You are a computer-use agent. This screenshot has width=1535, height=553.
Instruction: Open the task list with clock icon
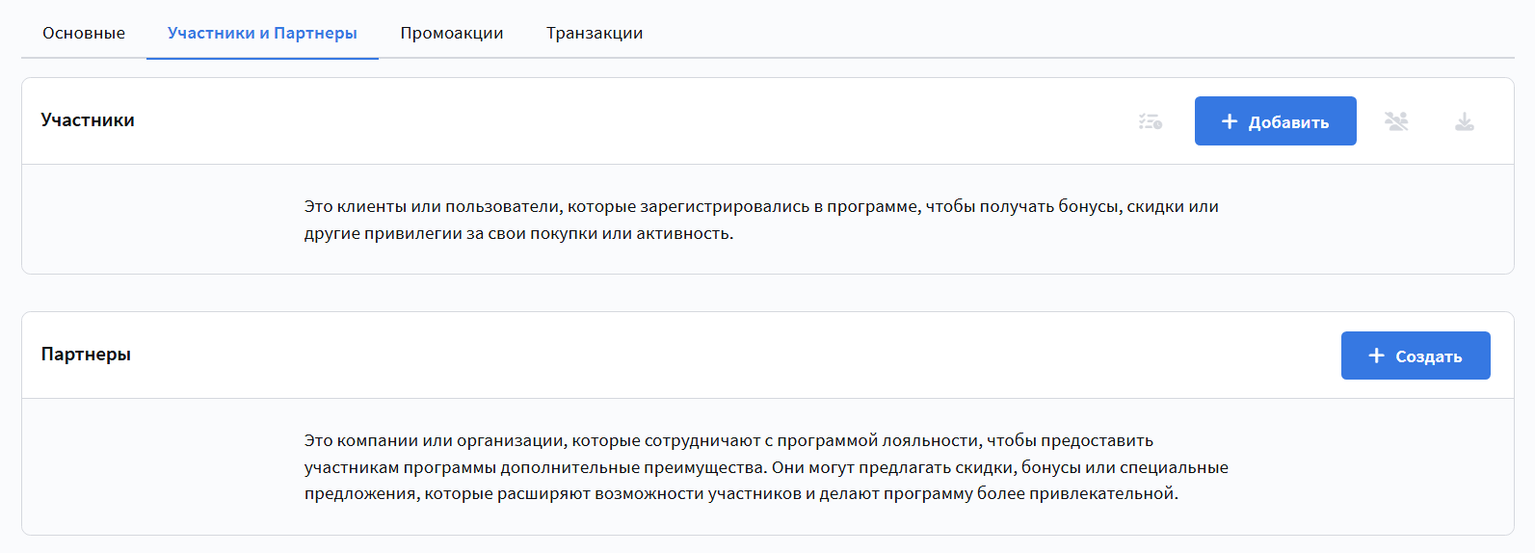pyautogui.click(x=1151, y=121)
